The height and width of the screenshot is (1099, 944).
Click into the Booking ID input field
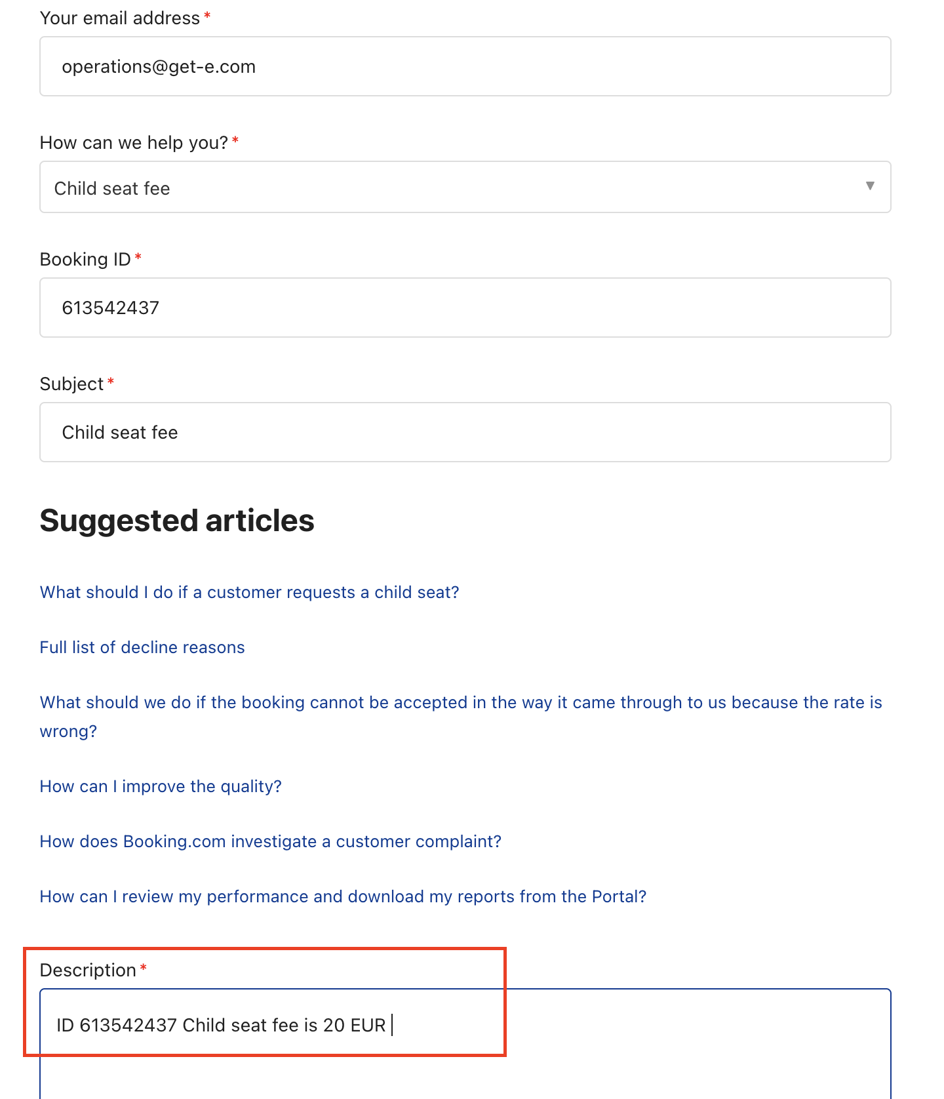465,308
